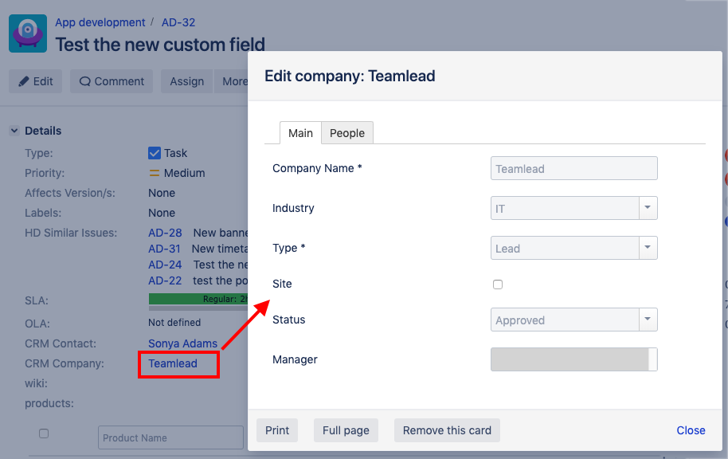Click the Company Name input field
This screenshot has width=728, height=459.
573,168
